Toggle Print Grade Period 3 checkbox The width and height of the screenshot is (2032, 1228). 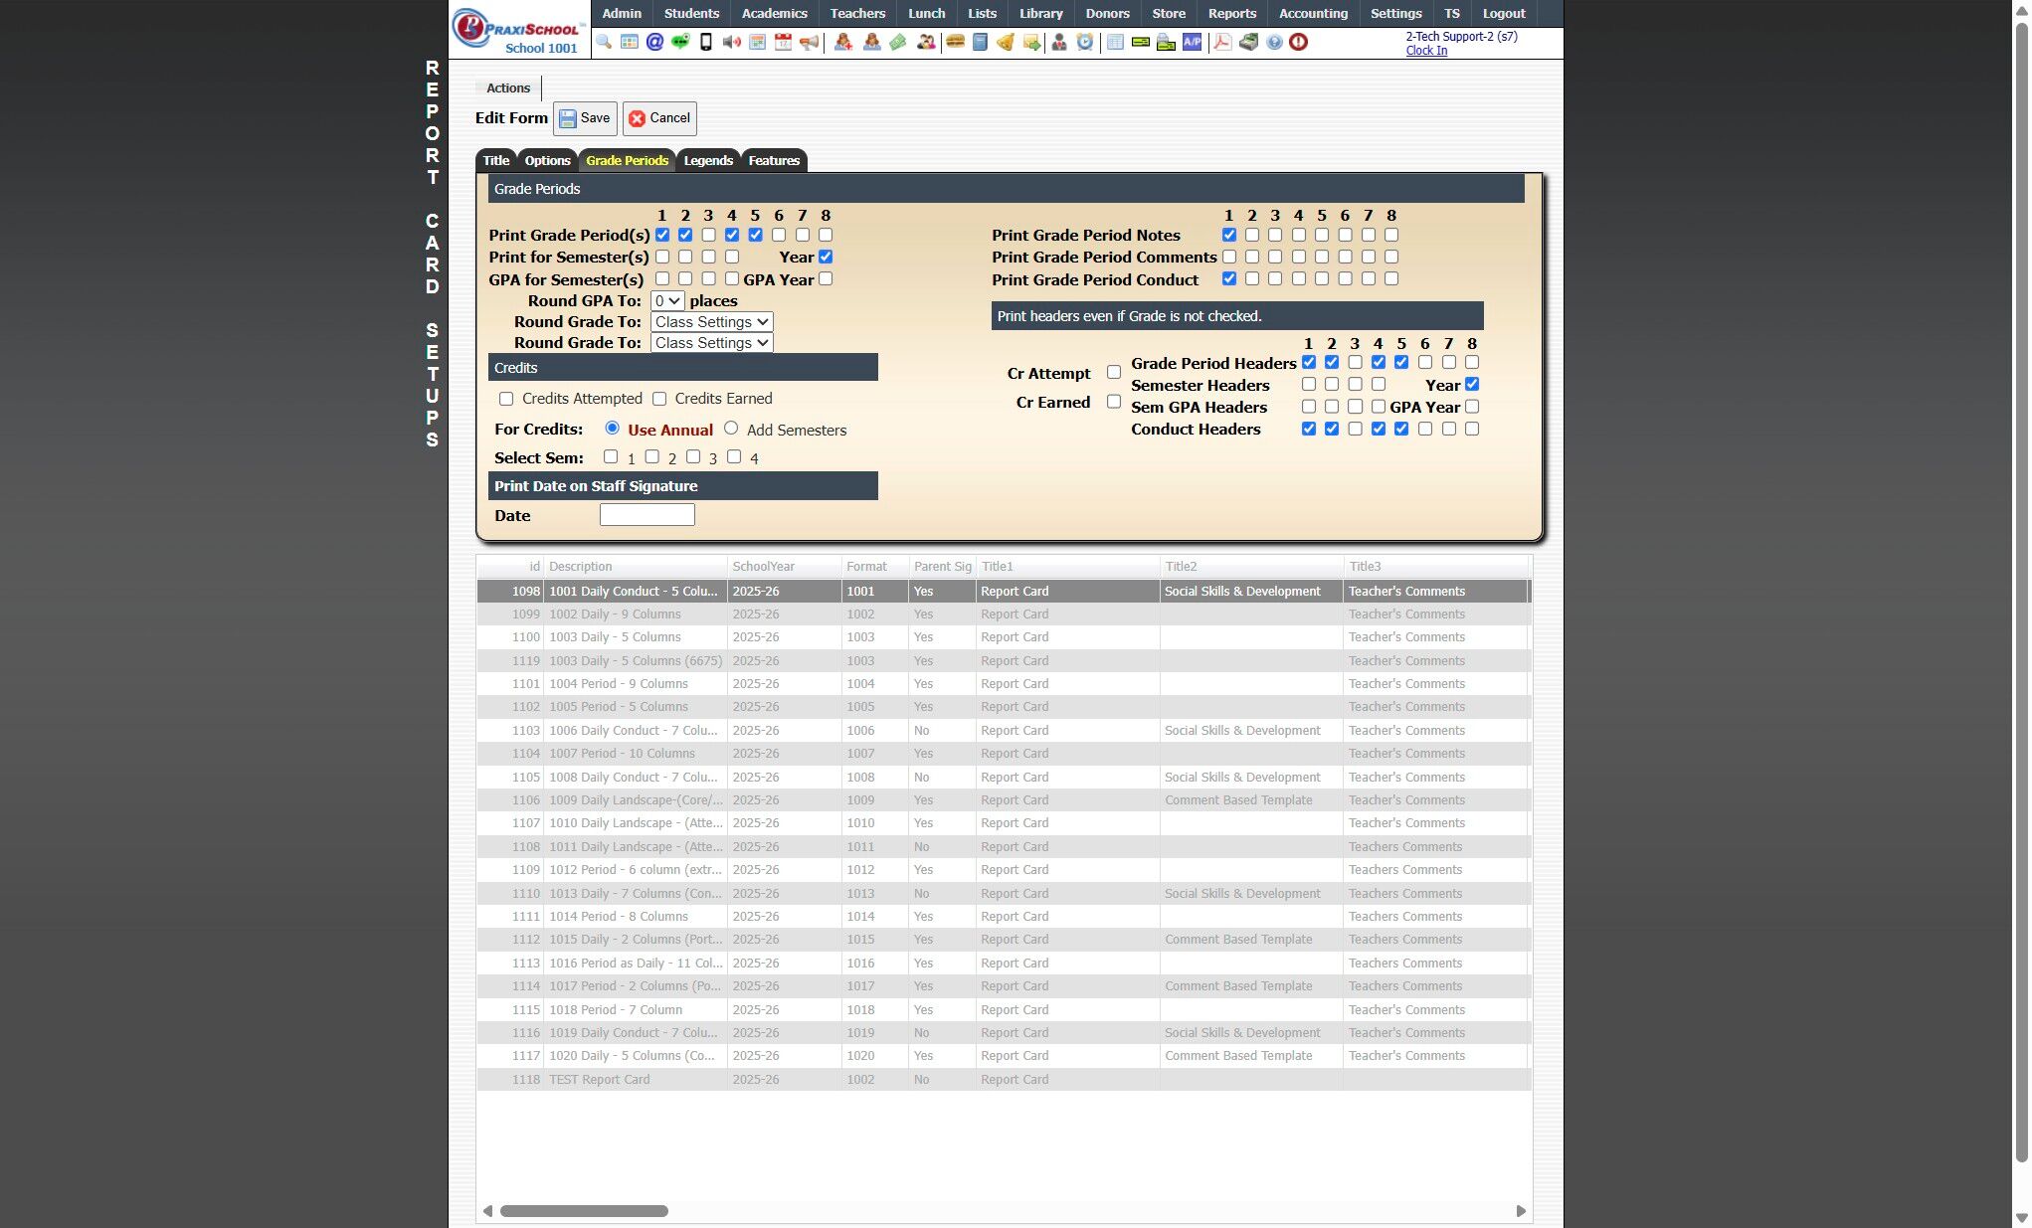pos(708,236)
